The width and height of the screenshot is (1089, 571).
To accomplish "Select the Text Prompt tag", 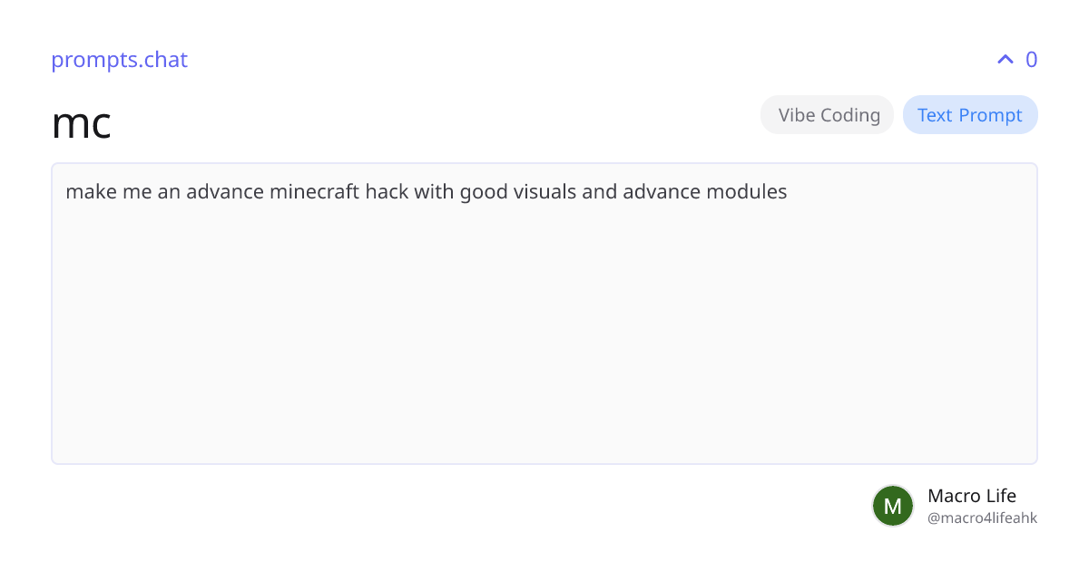I will coord(970,115).
